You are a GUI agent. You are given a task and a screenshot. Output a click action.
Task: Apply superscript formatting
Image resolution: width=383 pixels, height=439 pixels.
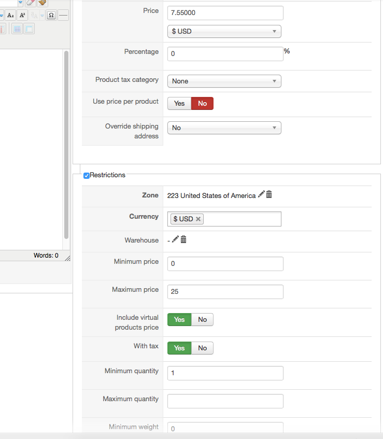[22, 15]
